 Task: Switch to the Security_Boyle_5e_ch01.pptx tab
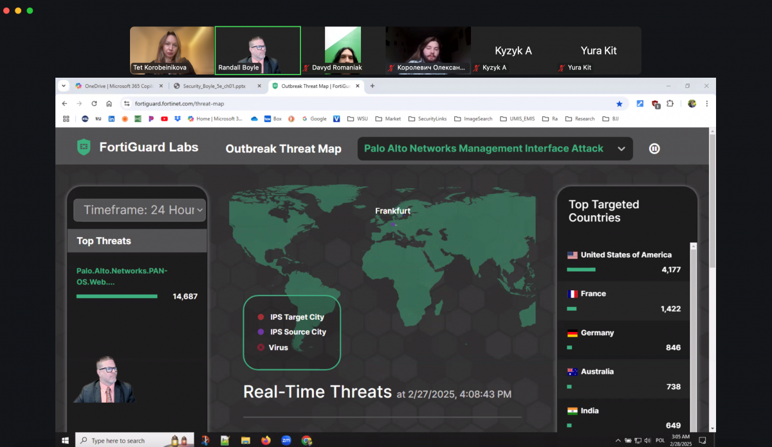[217, 85]
